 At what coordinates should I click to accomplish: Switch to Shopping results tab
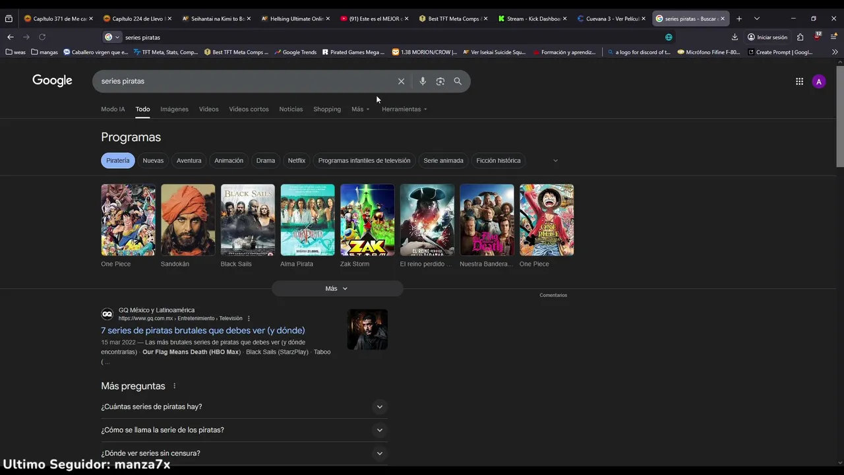(327, 109)
